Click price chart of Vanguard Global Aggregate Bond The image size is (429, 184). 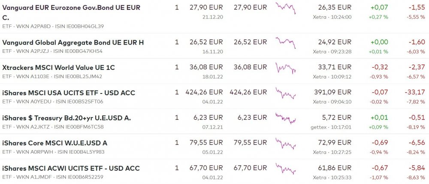point(286,42)
